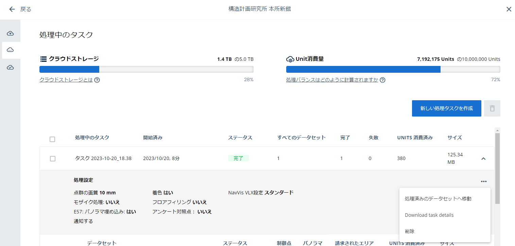
Task: Click the trash delete icon button
Action: pyautogui.click(x=492, y=108)
